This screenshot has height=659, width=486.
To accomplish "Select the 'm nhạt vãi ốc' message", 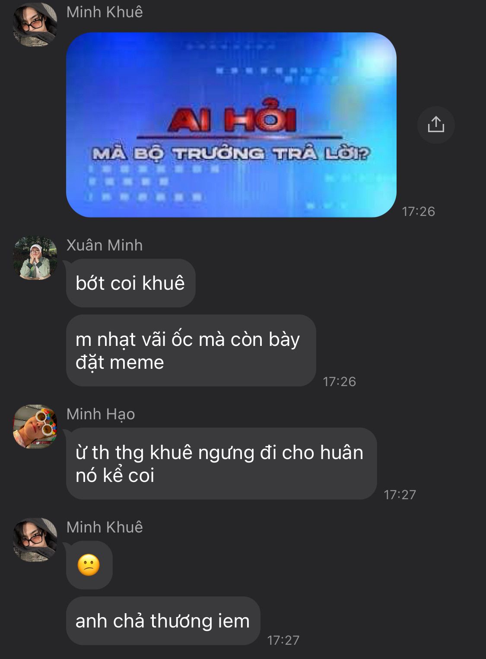I will 191,351.
